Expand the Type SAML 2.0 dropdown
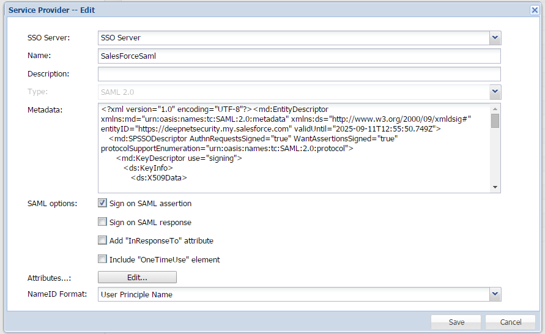This screenshot has height=334, width=545. tap(495, 92)
